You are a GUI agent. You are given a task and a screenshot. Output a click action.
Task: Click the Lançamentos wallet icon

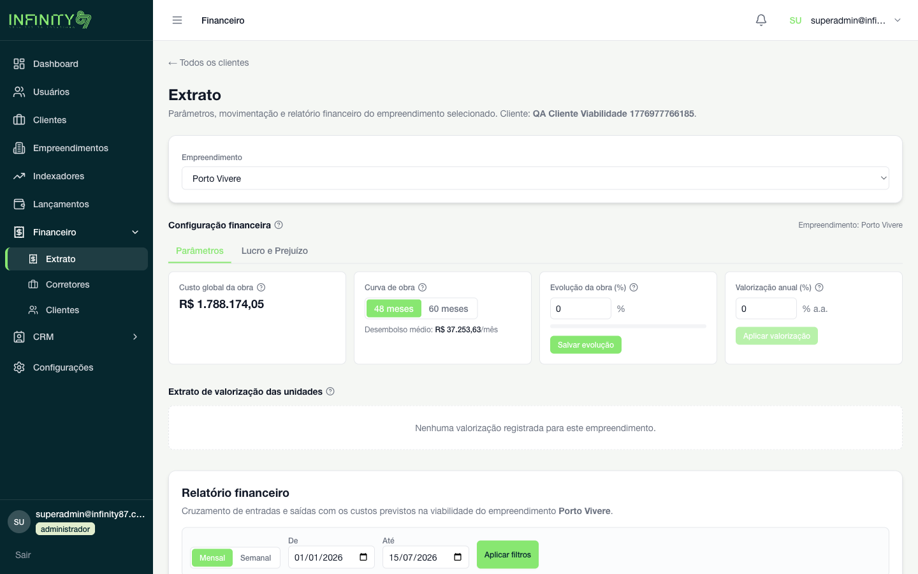tap(19, 204)
